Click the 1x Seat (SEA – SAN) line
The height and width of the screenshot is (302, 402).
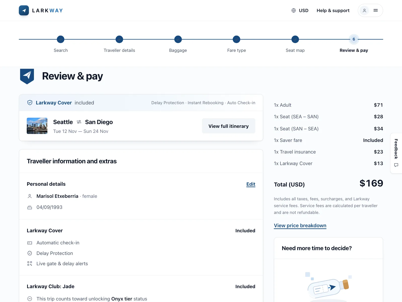tap(328, 117)
